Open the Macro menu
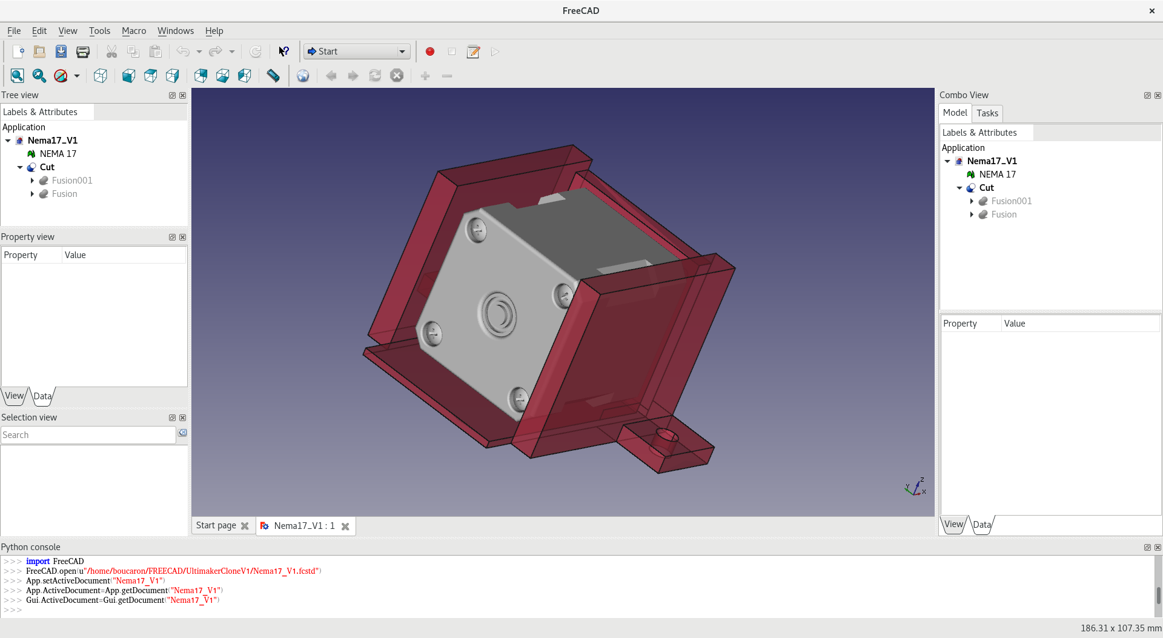 pyautogui.click(x=134, y=31)
